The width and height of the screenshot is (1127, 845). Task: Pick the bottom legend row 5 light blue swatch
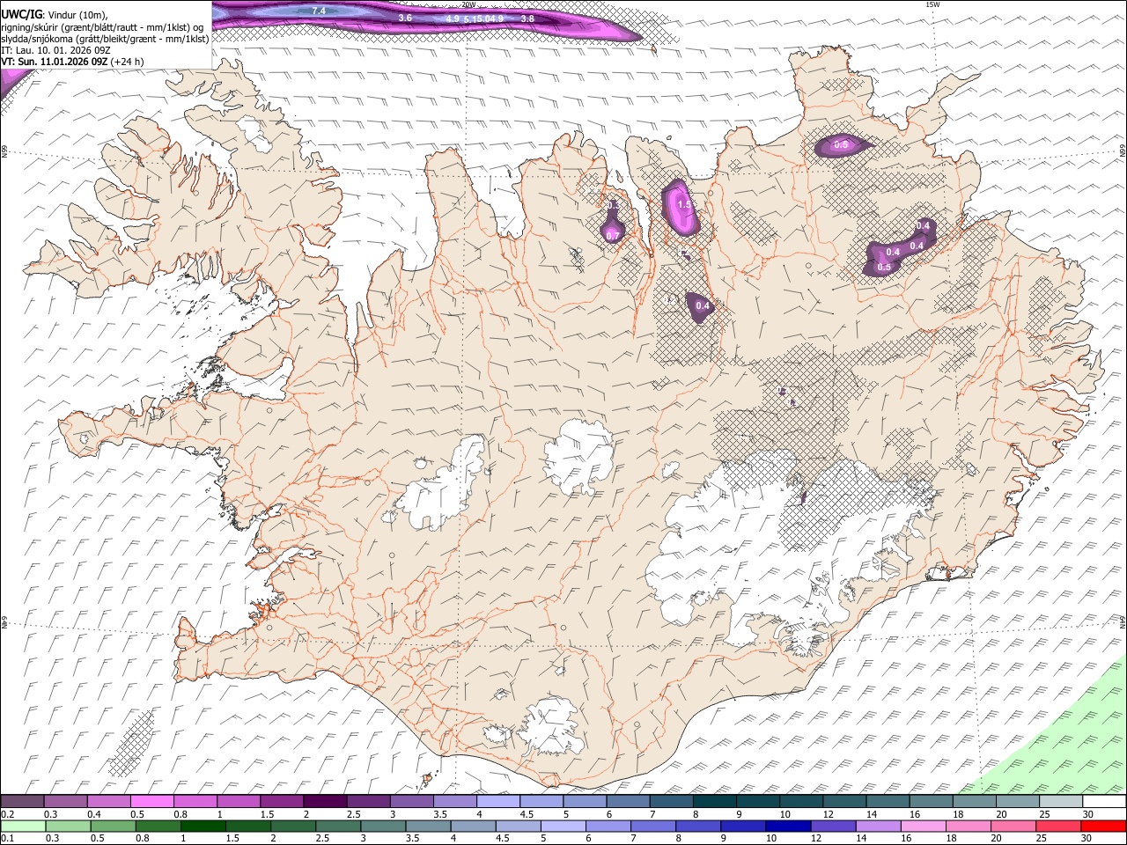pos(563,826)
